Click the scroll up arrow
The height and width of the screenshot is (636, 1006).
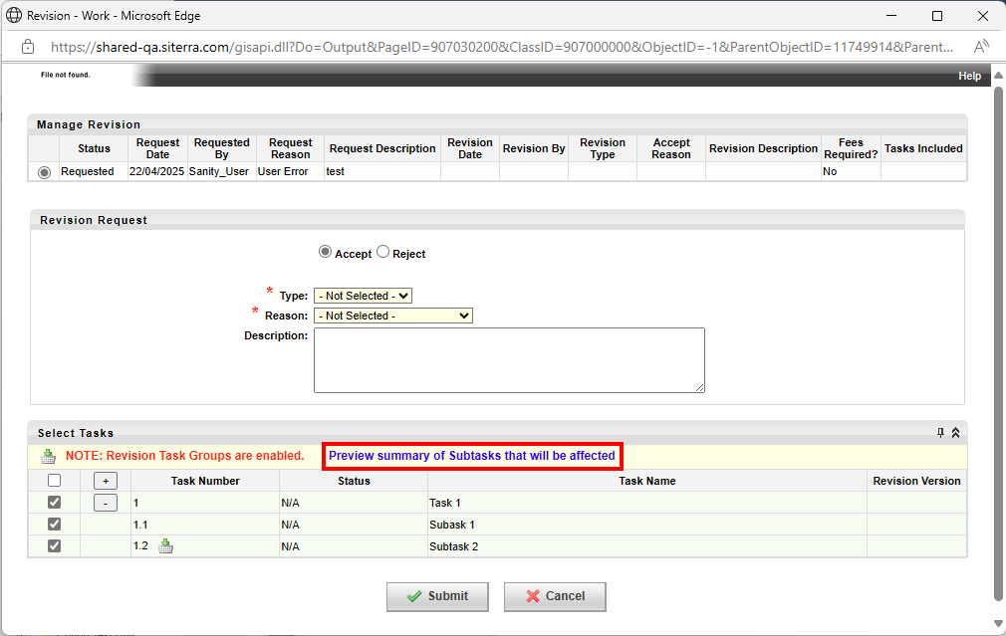pos(998,75)
